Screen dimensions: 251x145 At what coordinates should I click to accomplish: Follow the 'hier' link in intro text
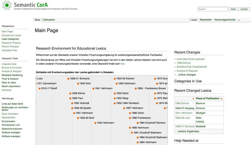[x=122, y=64]
